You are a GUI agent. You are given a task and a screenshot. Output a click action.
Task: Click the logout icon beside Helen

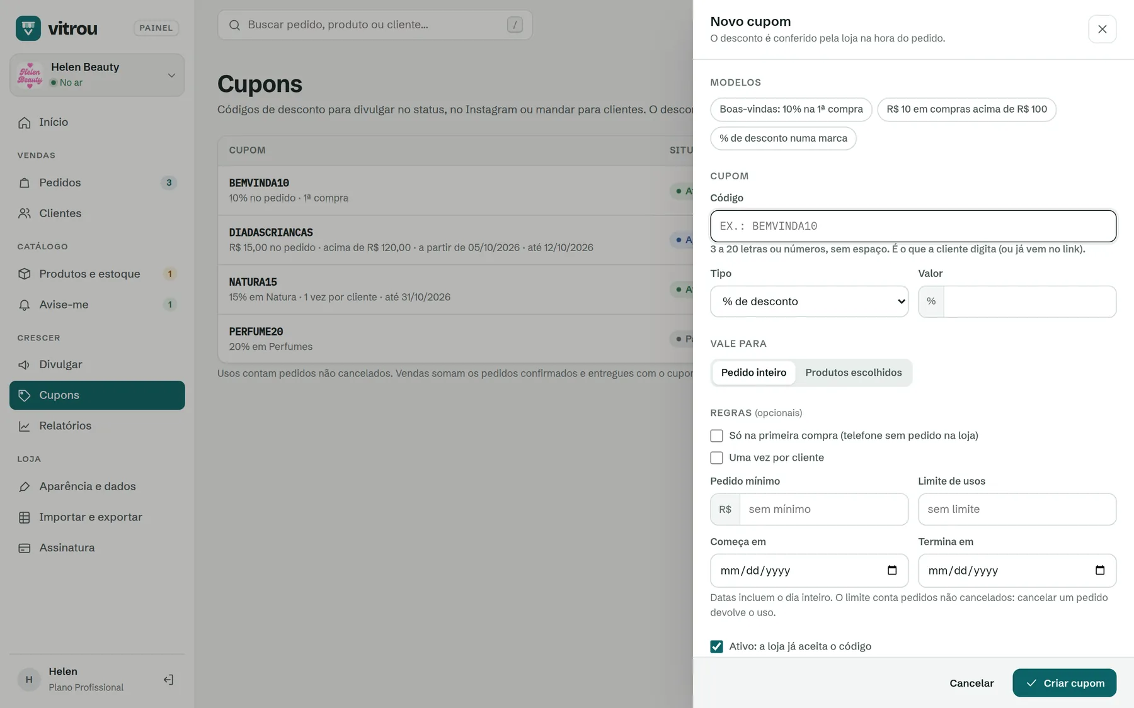tap(168, 680)
